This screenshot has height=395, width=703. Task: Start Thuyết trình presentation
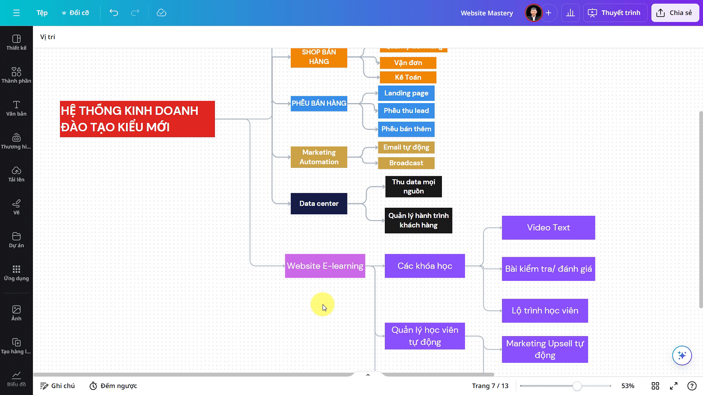click(x=615, y=13)
